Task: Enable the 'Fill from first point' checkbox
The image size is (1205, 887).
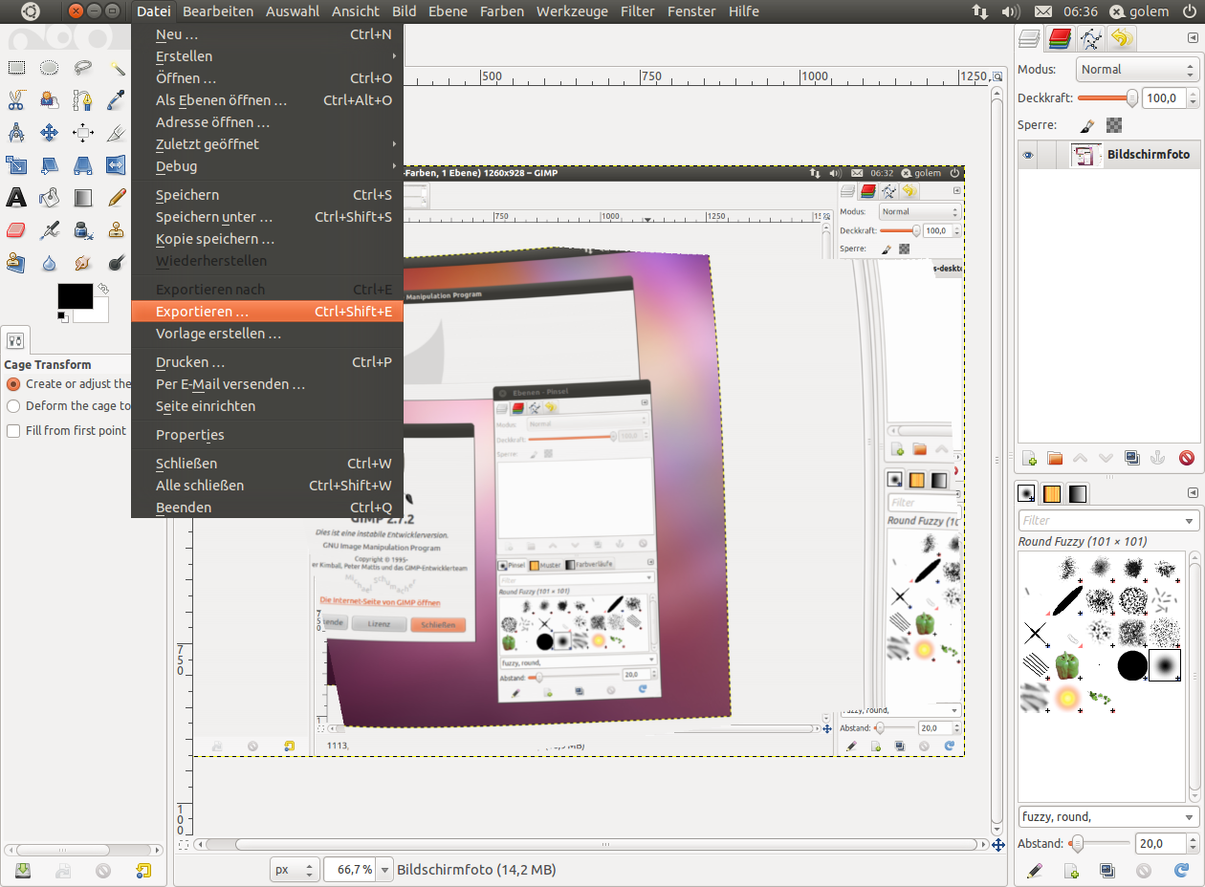Action: [12, 430]
